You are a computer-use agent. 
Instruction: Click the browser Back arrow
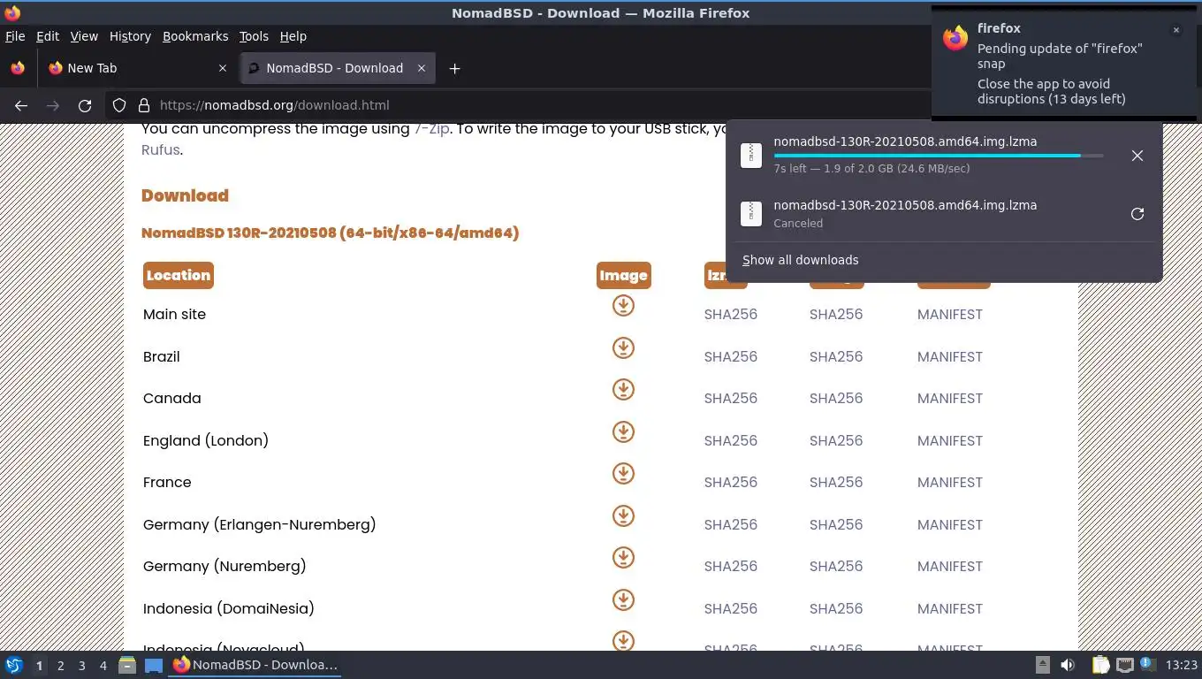[x=21, y=105]
